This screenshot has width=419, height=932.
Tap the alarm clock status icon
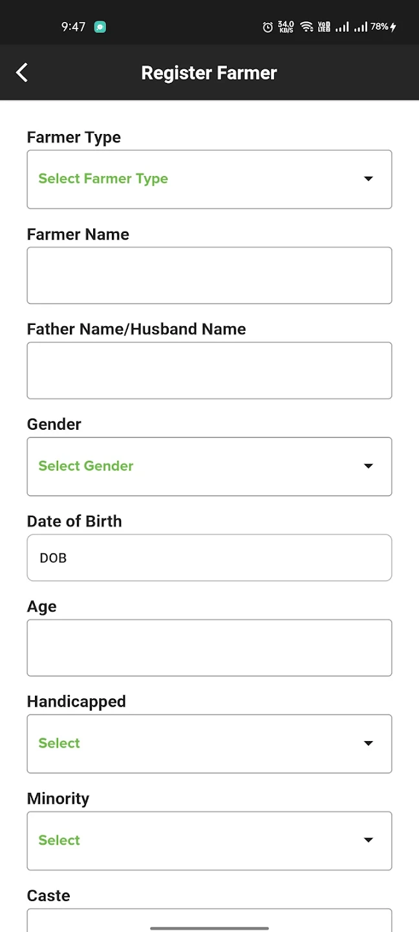pos(268,27)
